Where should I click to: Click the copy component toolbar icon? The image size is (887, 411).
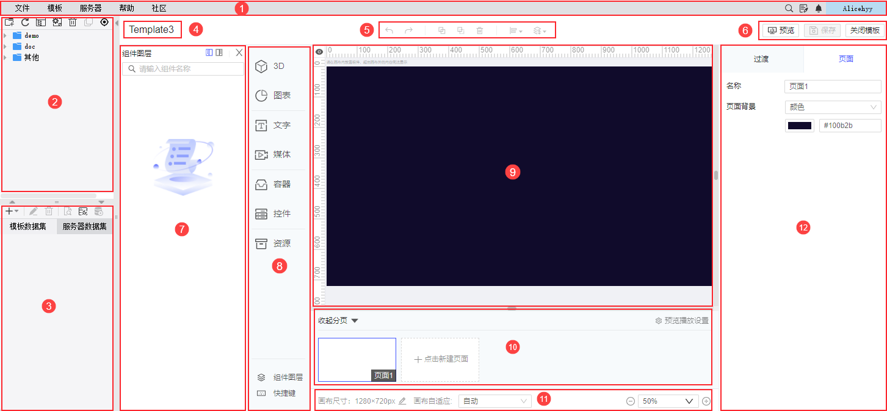(x=441, y=30)
